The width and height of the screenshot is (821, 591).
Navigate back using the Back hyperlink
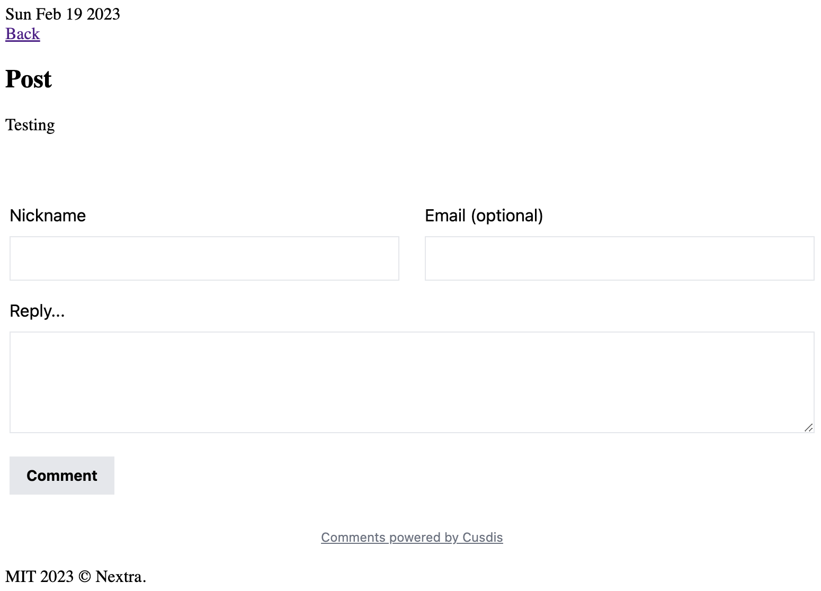click(22, 33)
